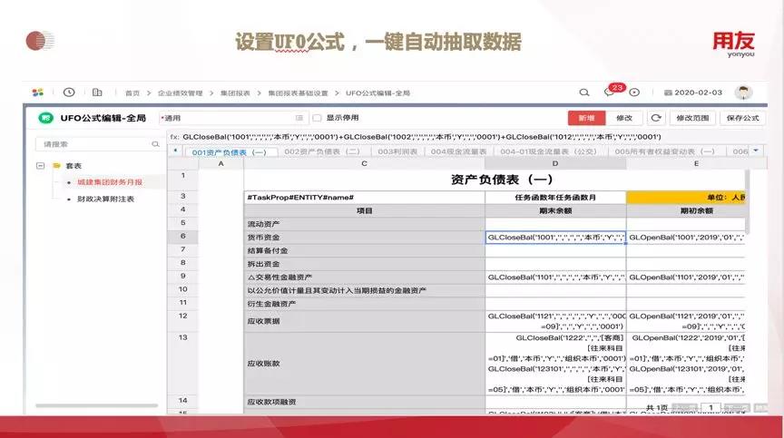Viewport: 784px width, 438px height.
Task: Click the 套表 folder icon
Action: (56, 166)
